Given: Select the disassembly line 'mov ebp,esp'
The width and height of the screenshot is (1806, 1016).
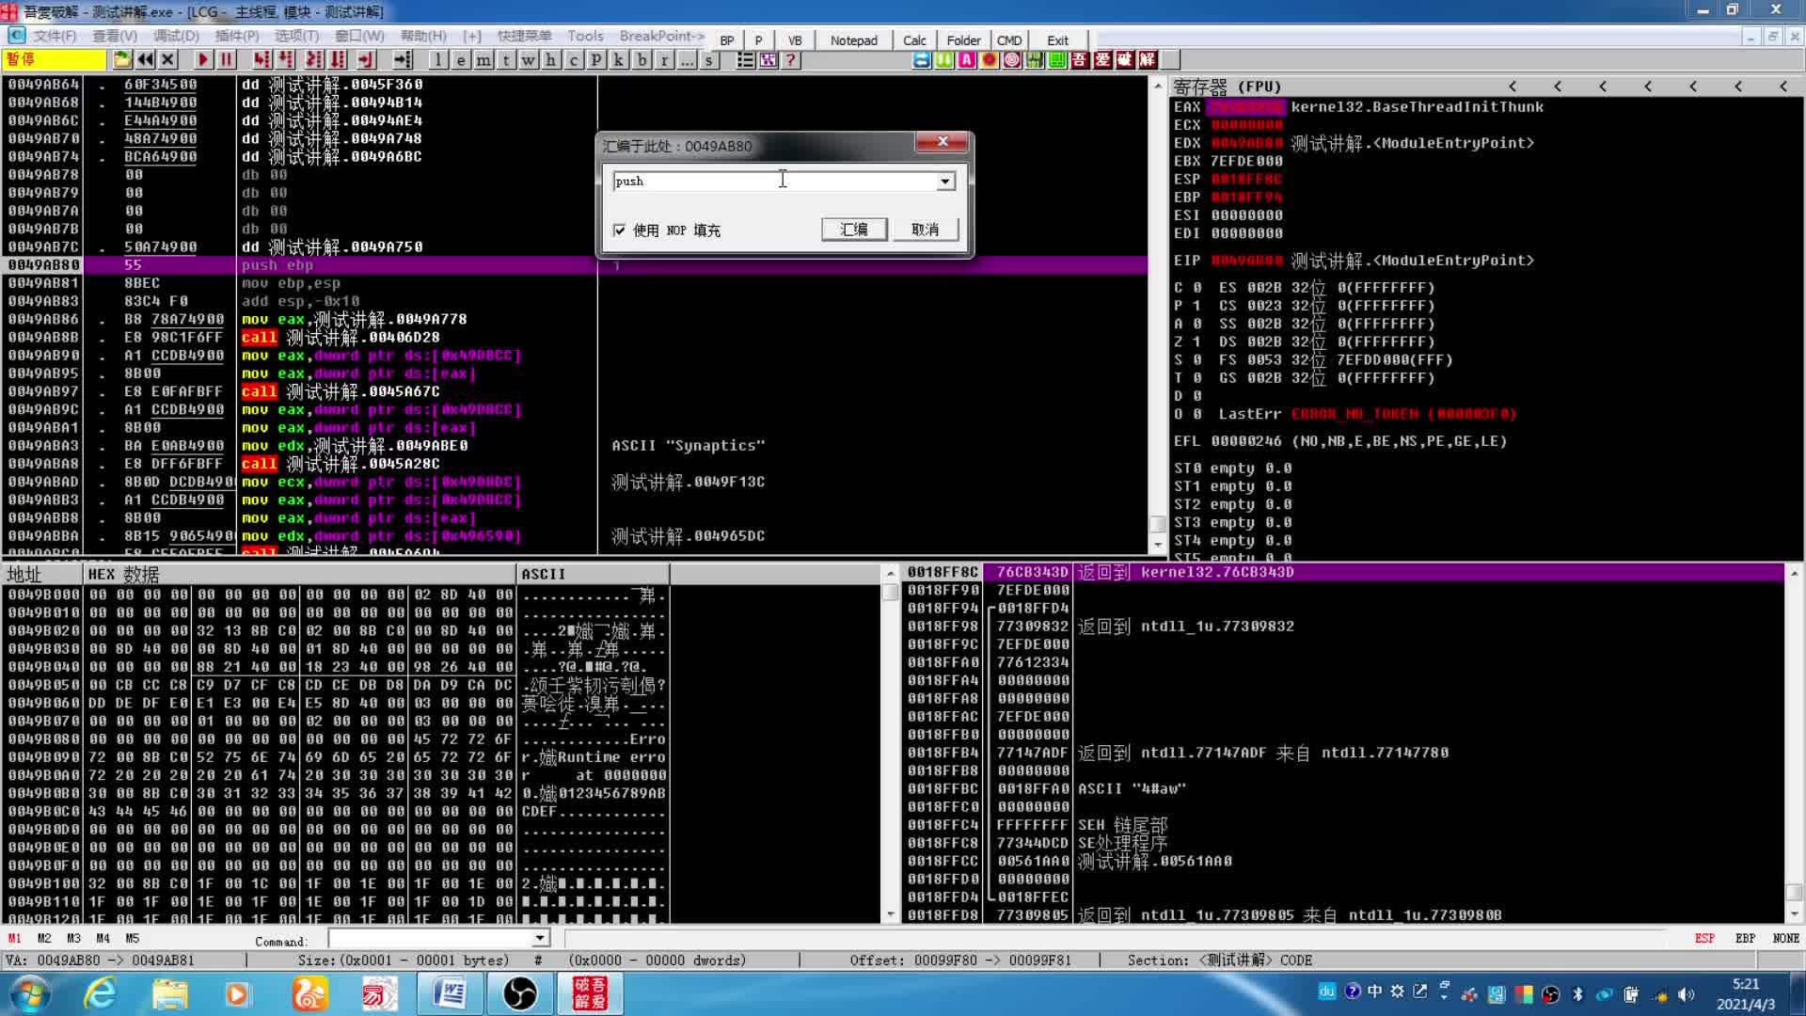Looking at the screenshot, I should [291, 283].
